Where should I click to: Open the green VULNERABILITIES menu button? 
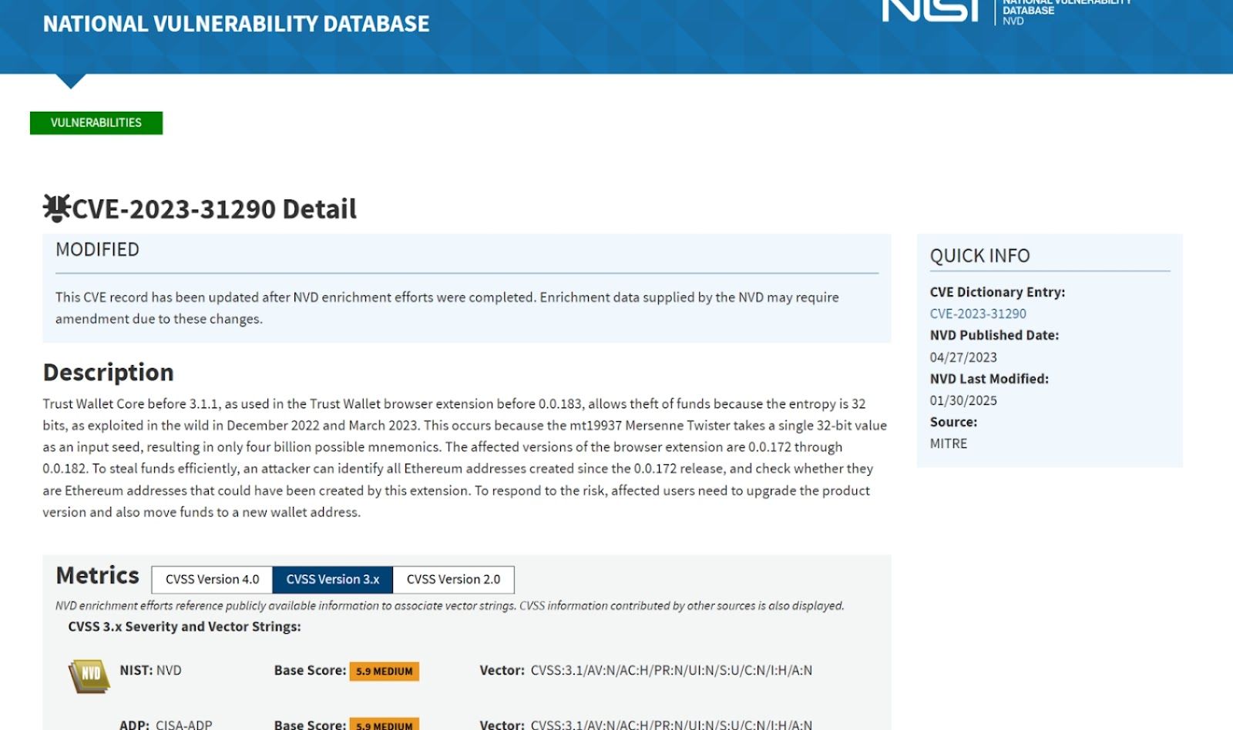(x=96, y=122)
